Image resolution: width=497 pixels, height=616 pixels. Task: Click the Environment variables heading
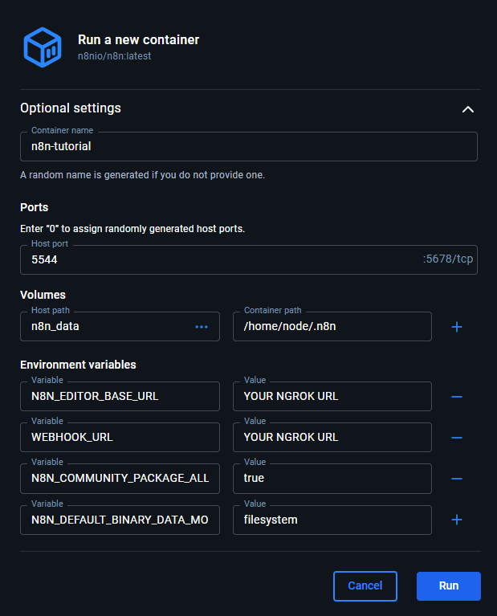pyautogui.click(x=78, y=365)
